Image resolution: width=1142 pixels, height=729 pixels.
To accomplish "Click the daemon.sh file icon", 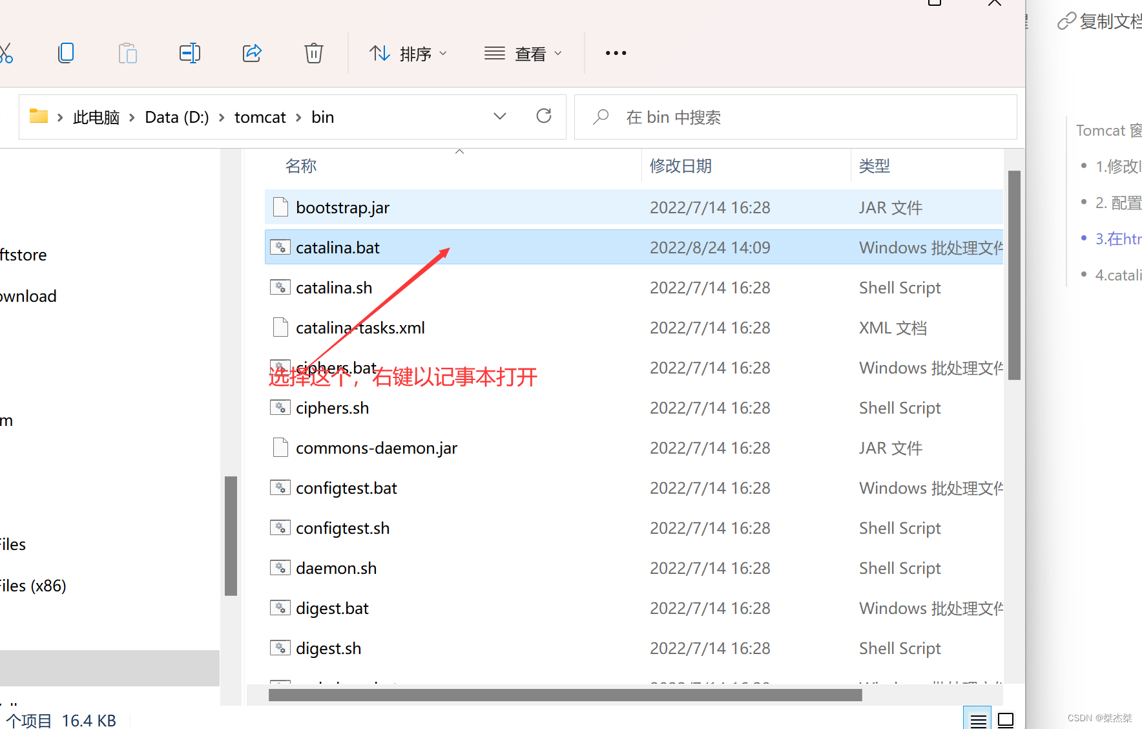I will pyautogui.click(x=280, y=567).
